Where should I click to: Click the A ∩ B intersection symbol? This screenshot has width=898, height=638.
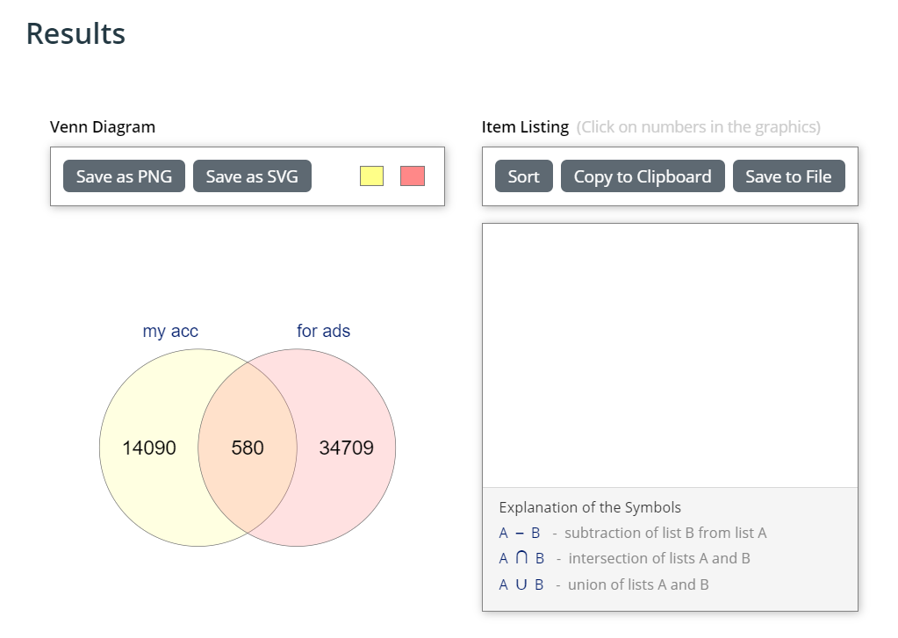coord(521,558)
